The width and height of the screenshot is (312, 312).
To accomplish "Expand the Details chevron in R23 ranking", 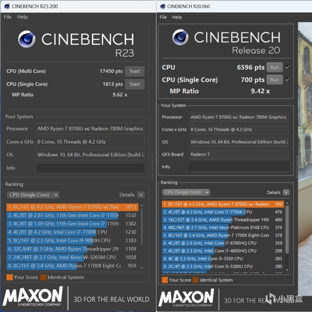I will pyautogui.click(x=141, y=195).
